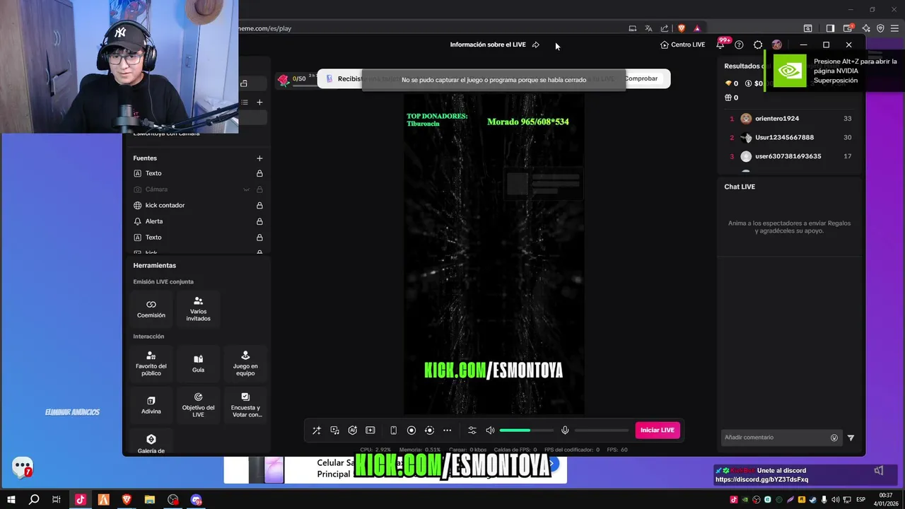Open the Adivina tool
The image size is (905, 509).
(151, 405)
